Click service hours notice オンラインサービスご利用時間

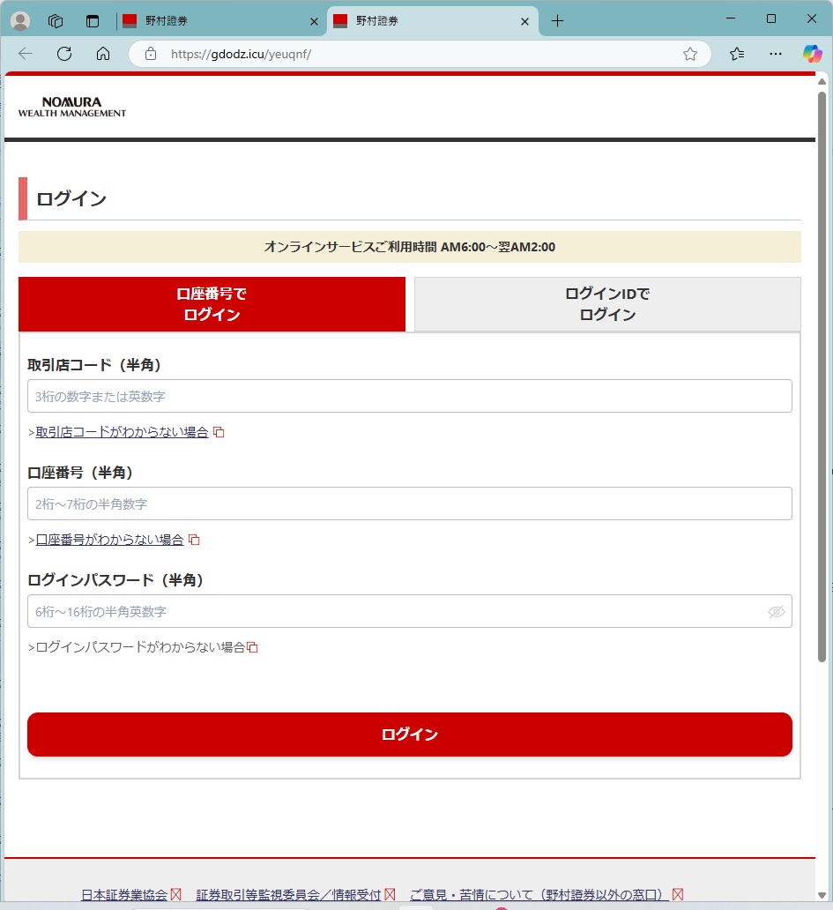pos(410,247)
